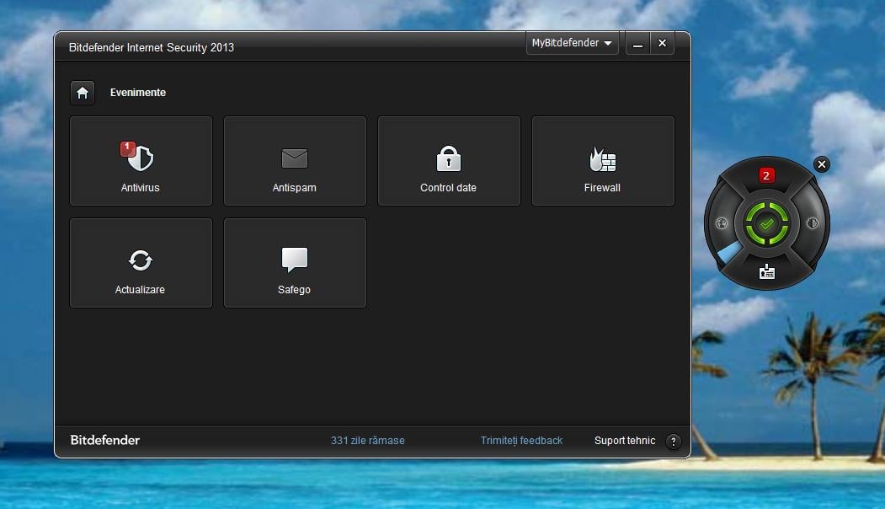Minimize the Bitdefender window
The height and width of the screenshot is (509, 885).
(637, 44)
